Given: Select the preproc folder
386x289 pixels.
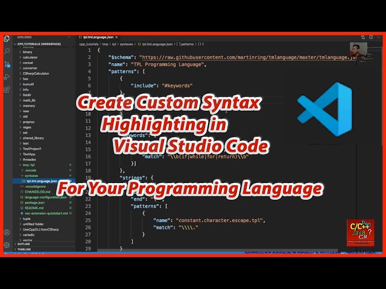Looking at the screenshot, I should point(29,122).
